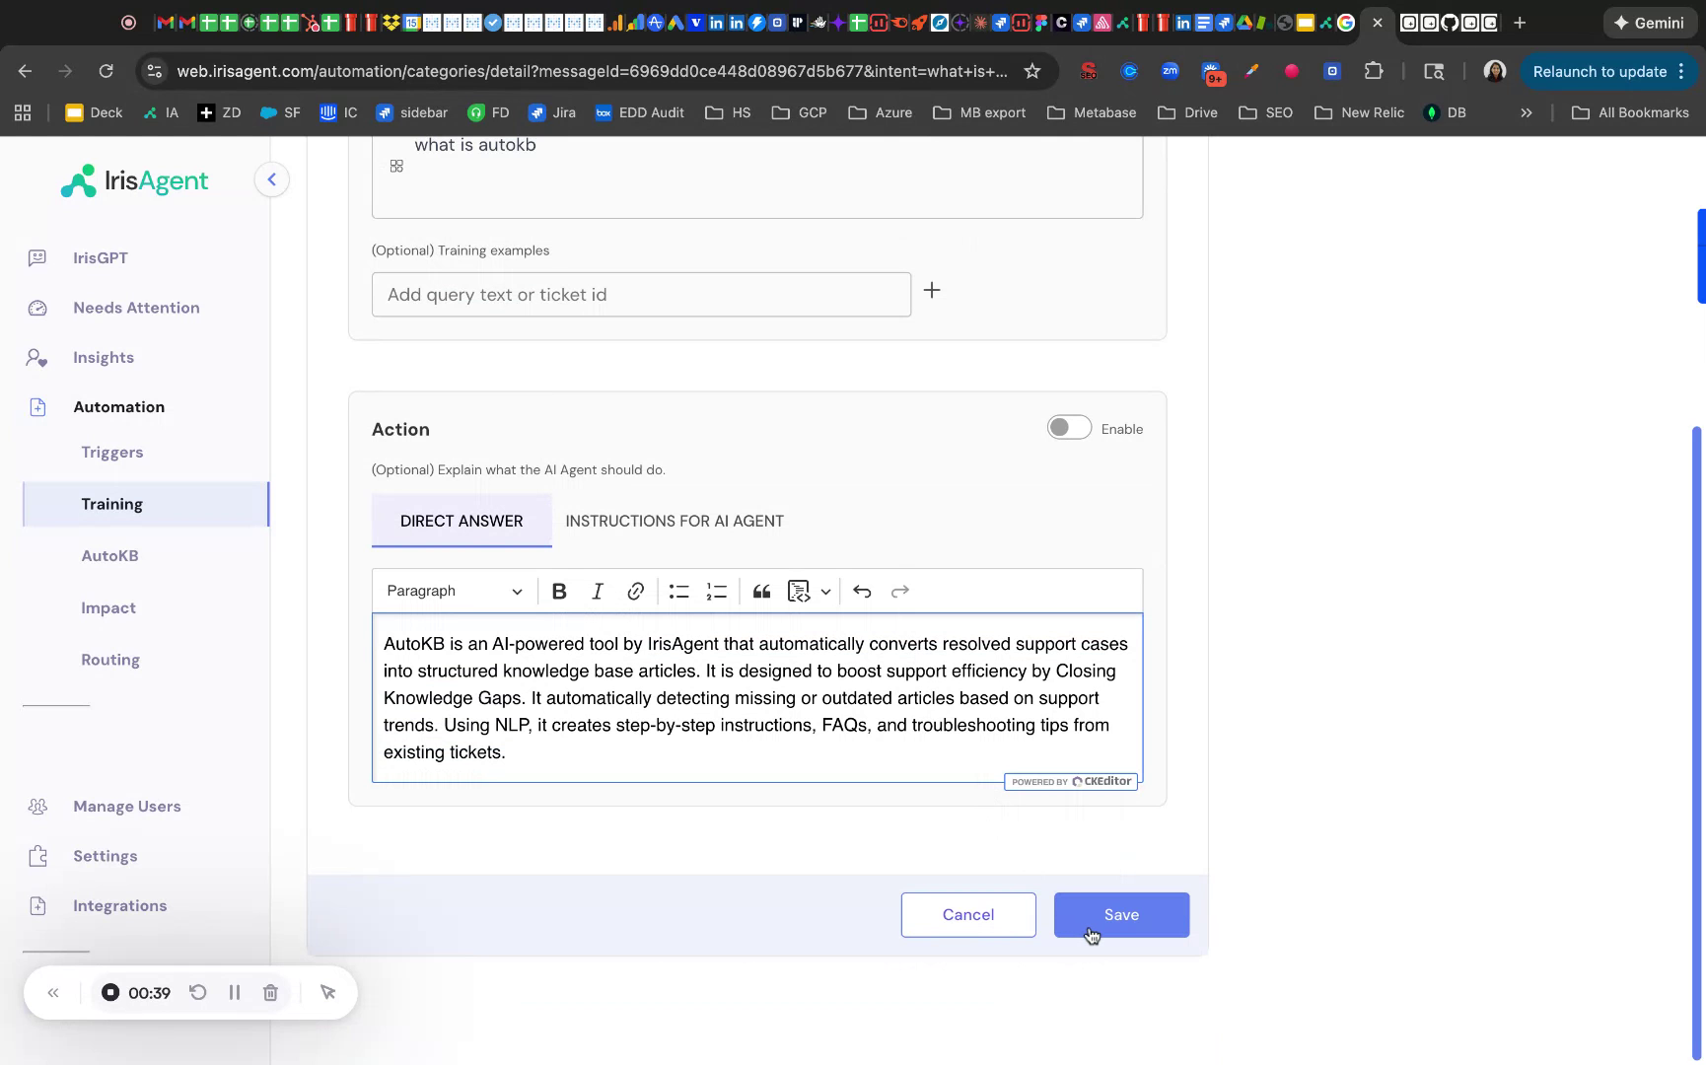1706x1065 pixels.
Task: Click the Manage Users people icon
Action: pyautogui.click(x=37, y=806)
